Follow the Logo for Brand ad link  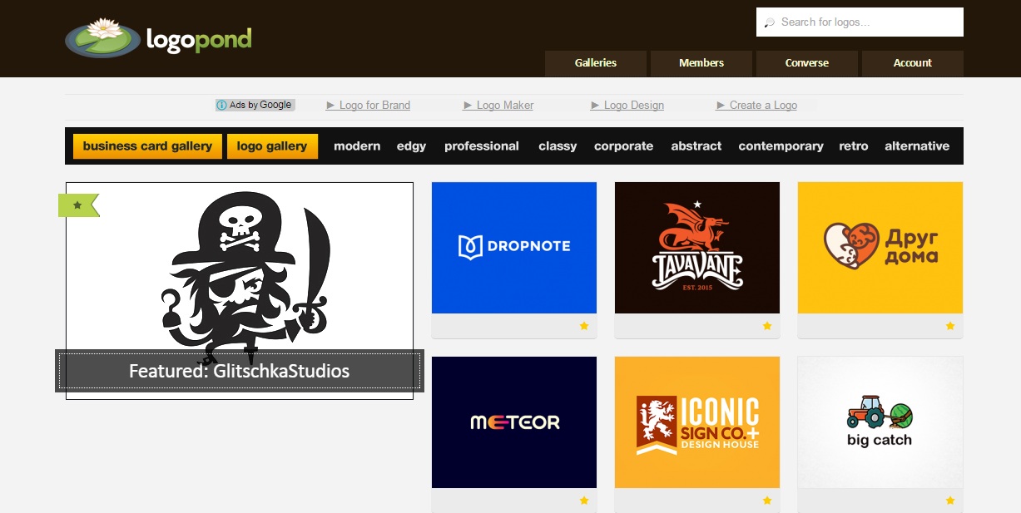369,106
